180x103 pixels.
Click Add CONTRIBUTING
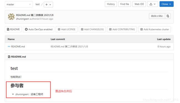click(122, 29)
